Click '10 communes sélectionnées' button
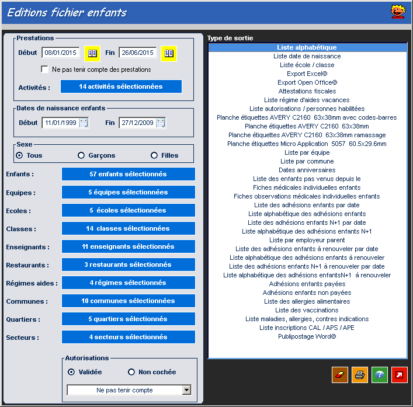Image resolution: width=413 pixels, height=407 pixels. (x=129, y=301)
